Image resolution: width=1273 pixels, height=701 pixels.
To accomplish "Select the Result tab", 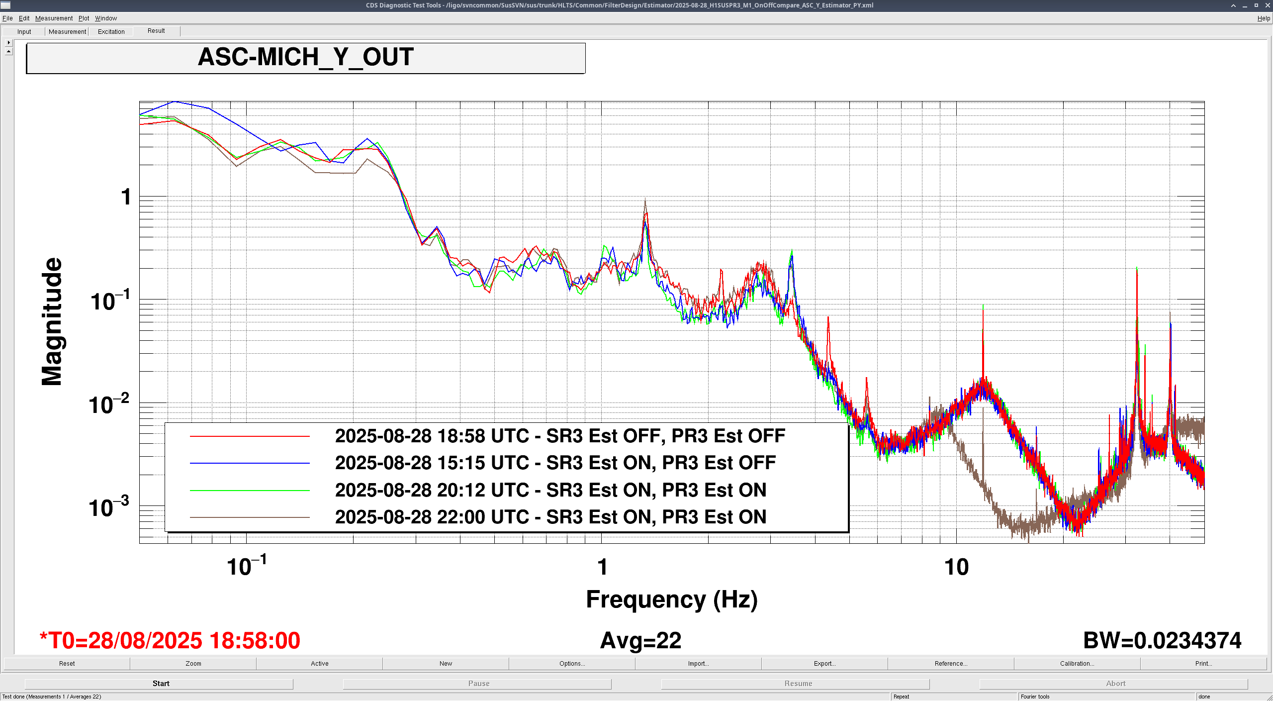I will coord(156,31).
